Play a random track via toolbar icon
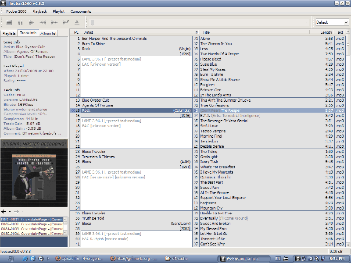Screen dimensions: 351x263 click(66, 22)
